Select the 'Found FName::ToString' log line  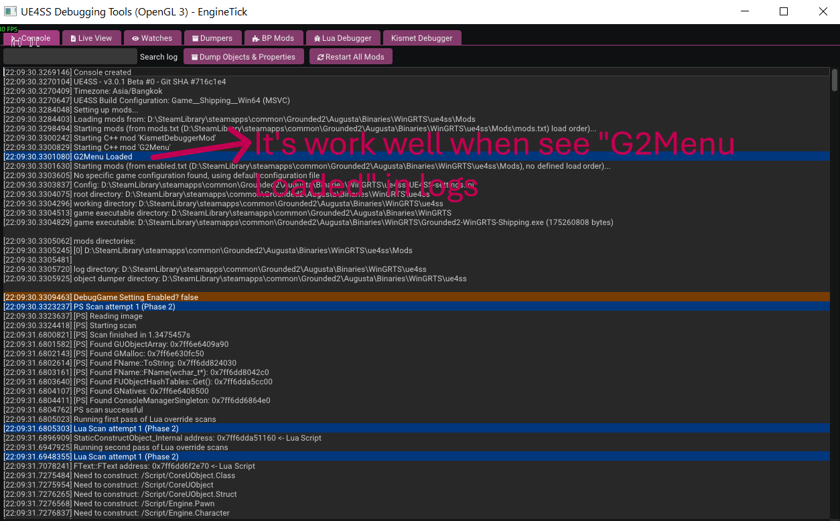tap(416, 363)
